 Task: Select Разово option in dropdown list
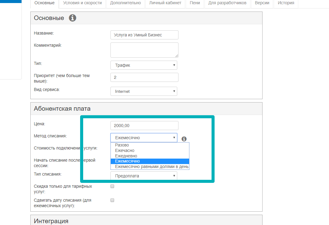pos(122,145)
